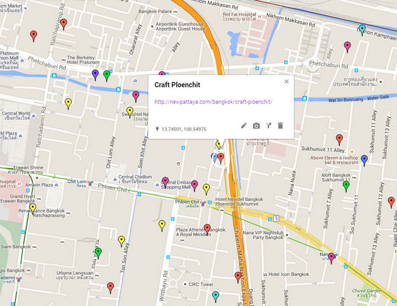
Task: Click the Phloen Chit BTS station icon
Action: click(203, 203)
